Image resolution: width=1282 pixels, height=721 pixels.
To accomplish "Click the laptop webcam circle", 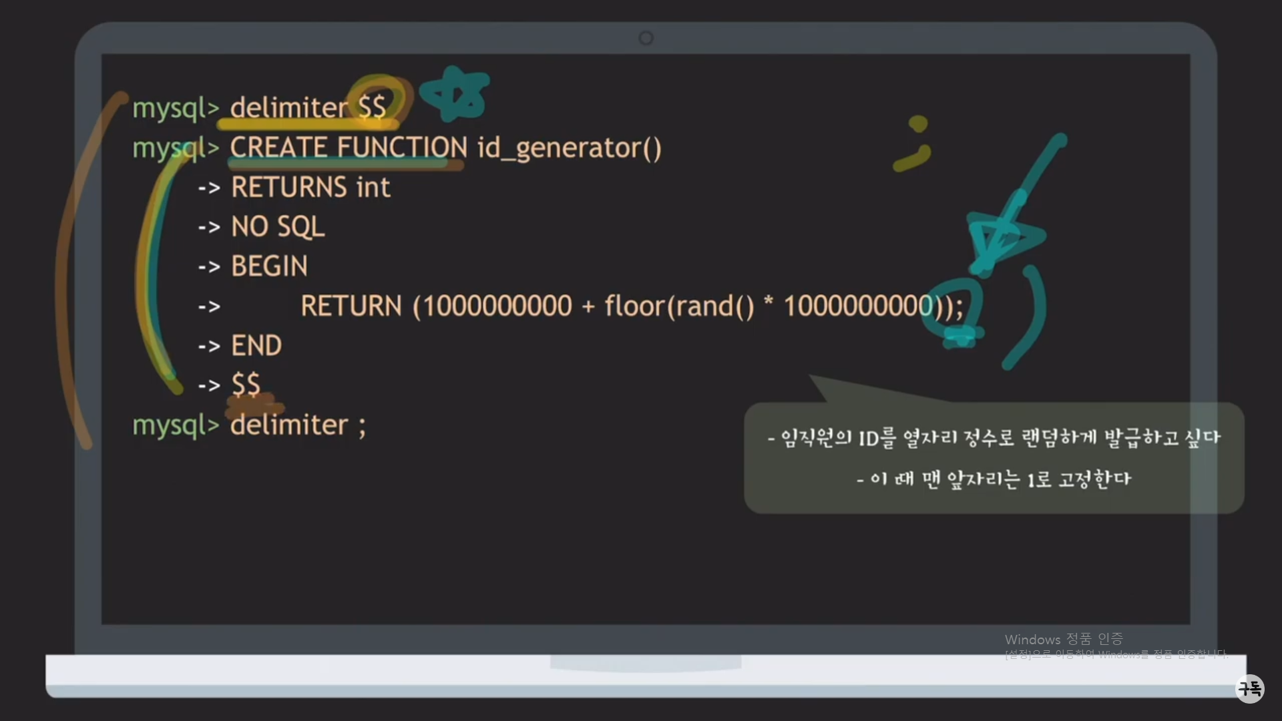I will (x=646, y=38).
